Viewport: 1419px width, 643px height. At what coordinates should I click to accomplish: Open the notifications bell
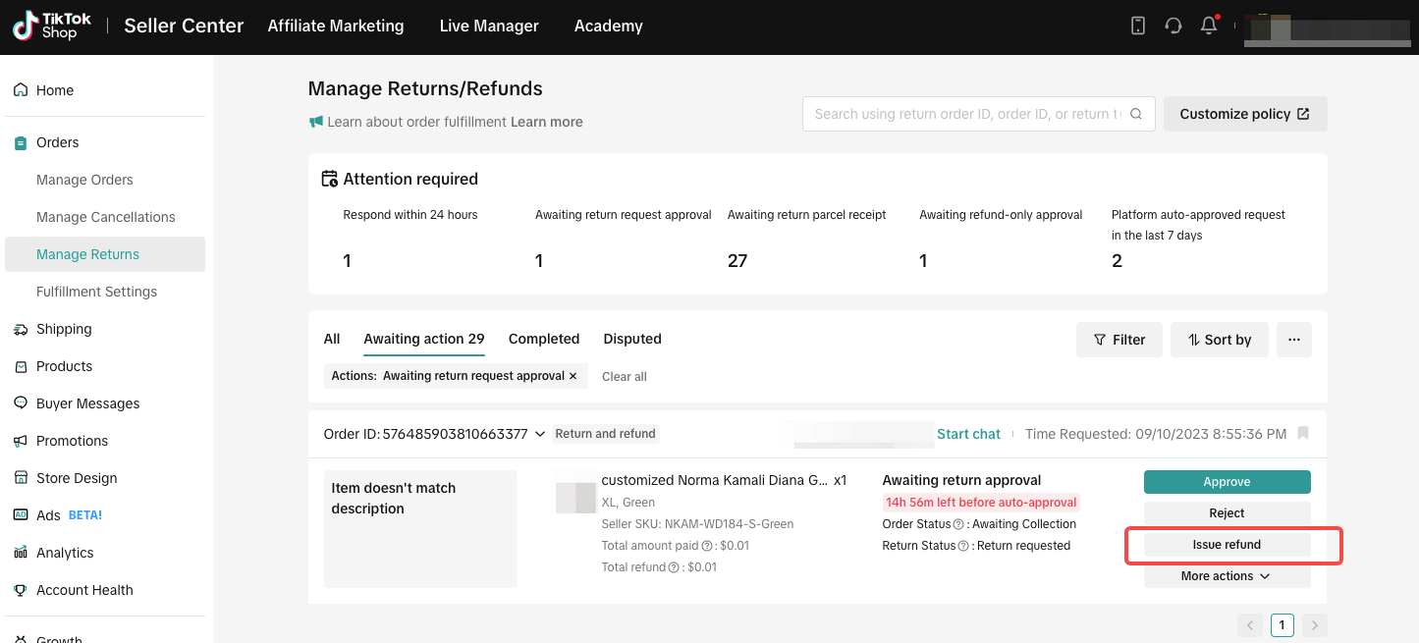point(1209,27)
